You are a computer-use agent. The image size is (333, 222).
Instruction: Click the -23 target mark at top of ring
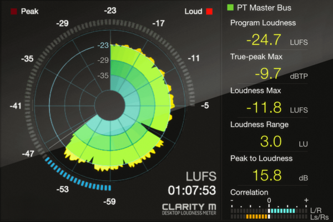(110, 11)
